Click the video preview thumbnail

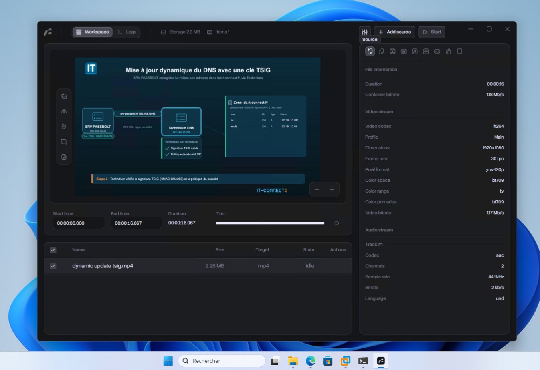pos(198,127)
